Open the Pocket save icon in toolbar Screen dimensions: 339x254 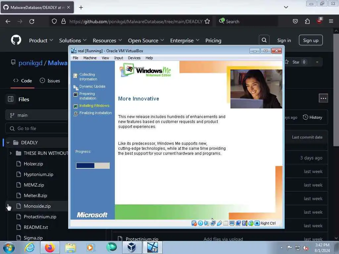pos(295,21)
